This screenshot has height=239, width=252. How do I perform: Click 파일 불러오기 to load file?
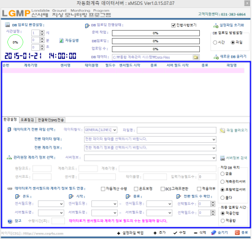click(x=234, y=130)
